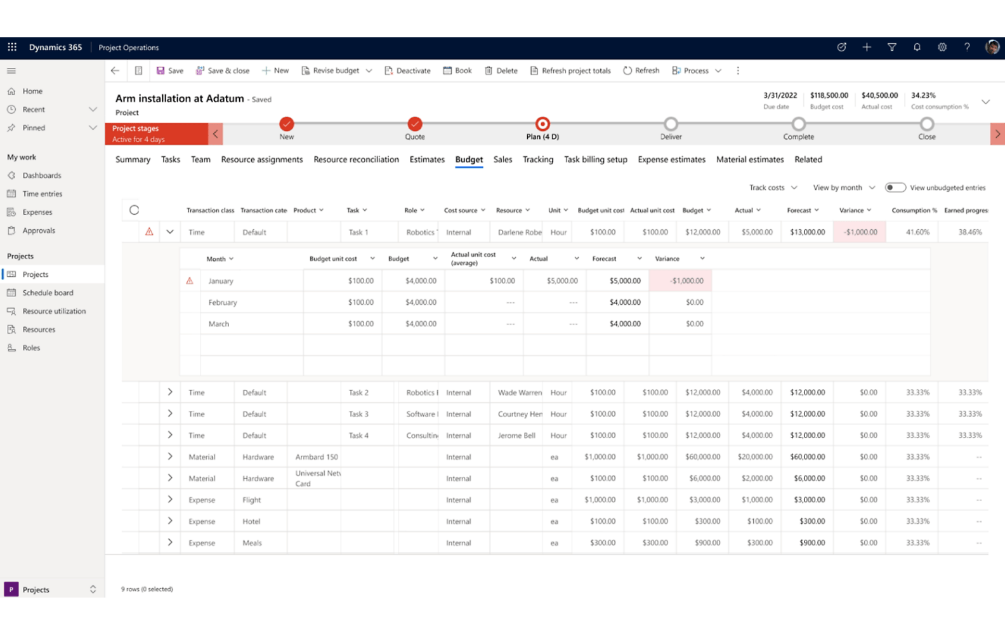This screenshot has height=635, width=1005.
Task: Expand Pinned section in sidebar
Action: [x=93, y=128]
